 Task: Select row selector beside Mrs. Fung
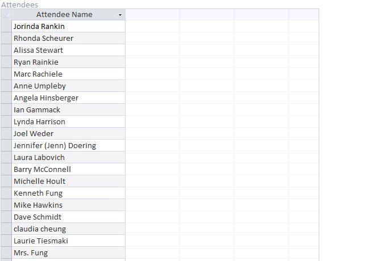(x=6, y=252)
